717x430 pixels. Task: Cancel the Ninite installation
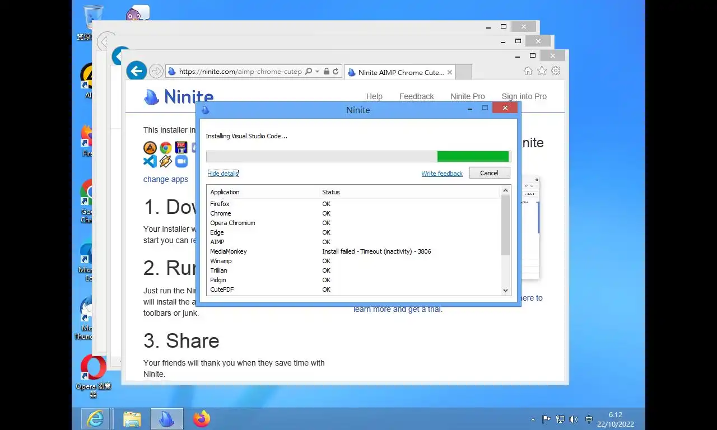tap(490, 173)
